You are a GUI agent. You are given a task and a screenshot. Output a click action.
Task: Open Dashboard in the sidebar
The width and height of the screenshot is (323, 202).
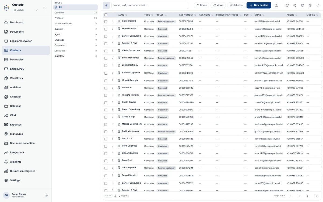point(26,22)
